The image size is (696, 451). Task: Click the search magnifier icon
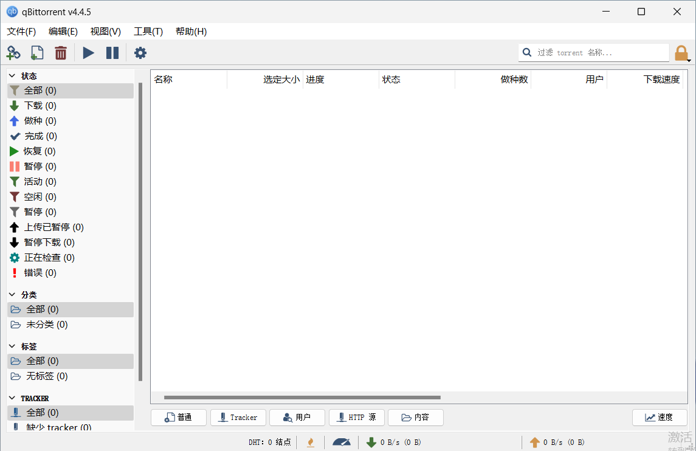527,52
